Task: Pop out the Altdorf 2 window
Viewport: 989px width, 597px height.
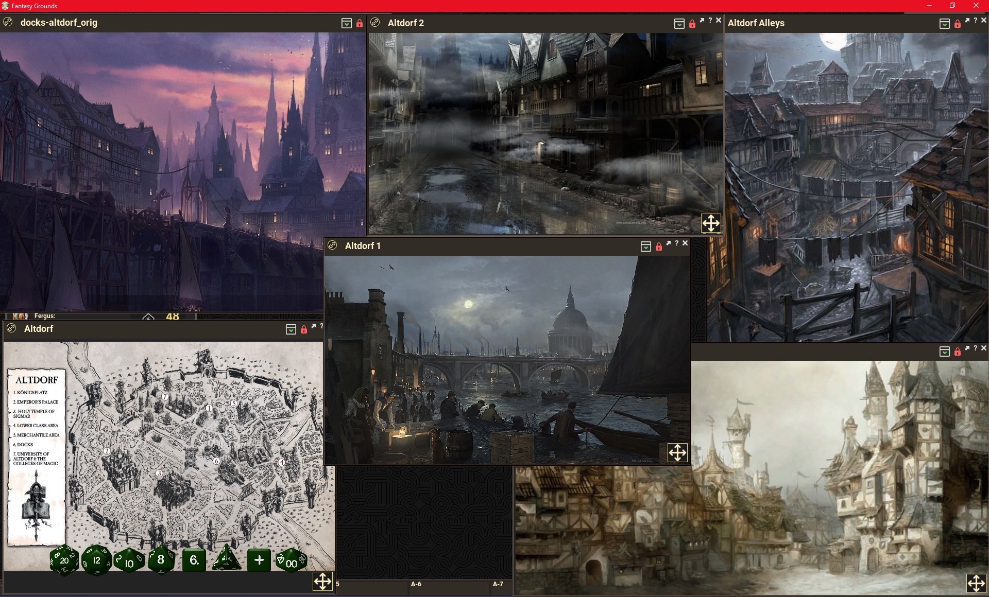Action: pyautogui.click(x=702, y=21)
